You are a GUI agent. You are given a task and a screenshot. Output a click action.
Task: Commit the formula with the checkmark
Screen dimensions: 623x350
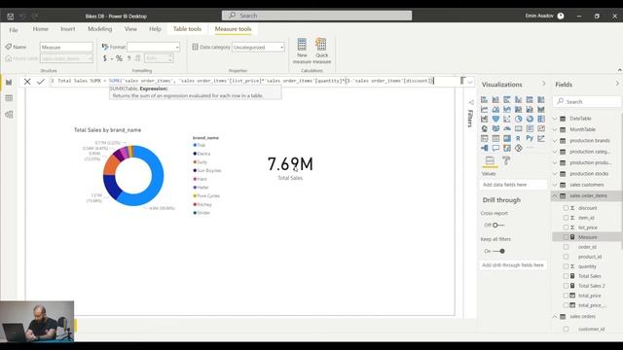(x=41, y=82)
